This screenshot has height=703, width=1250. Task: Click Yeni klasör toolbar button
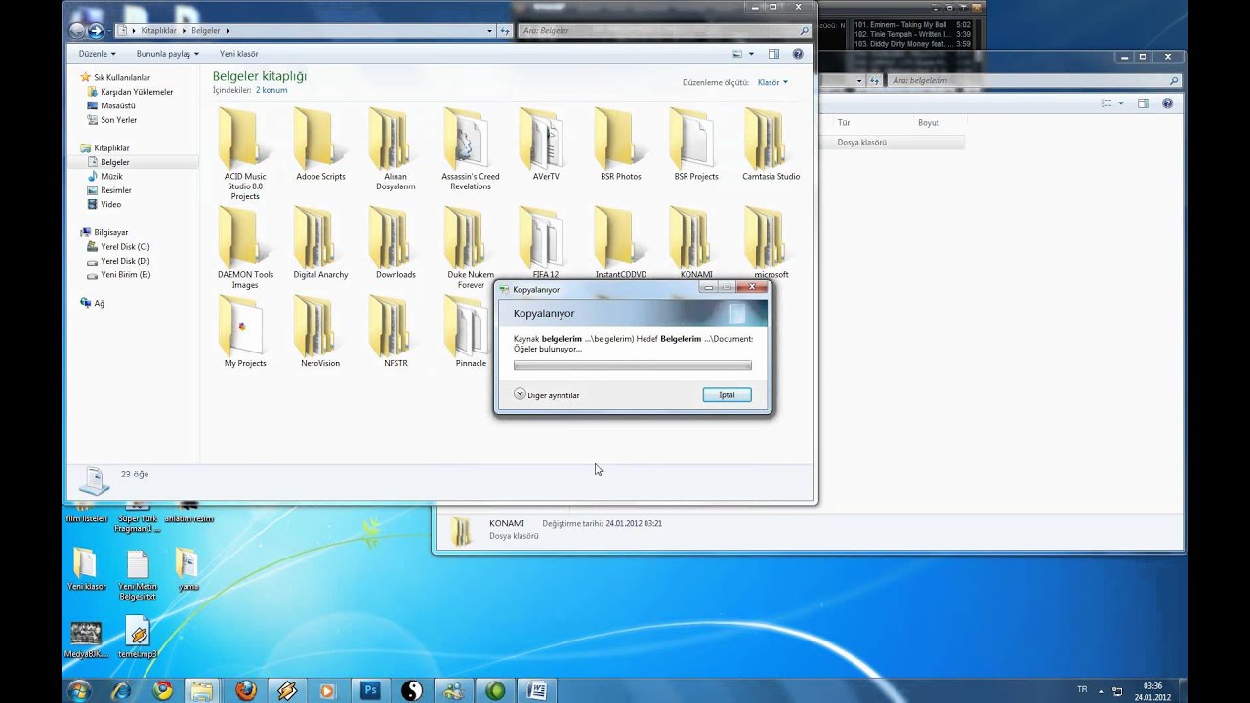tap(239, 54)
